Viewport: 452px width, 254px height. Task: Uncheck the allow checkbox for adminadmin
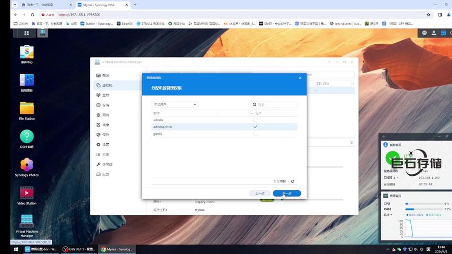(255, 126)
